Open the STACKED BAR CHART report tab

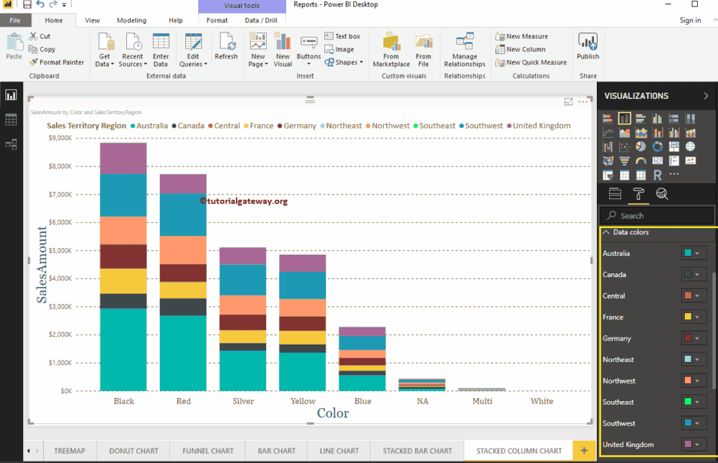point(417,450)
